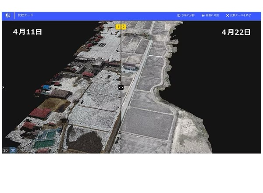263x193 pixels.
Task: Click the app logo icon in the header
Action: click(x=8, y=15)
